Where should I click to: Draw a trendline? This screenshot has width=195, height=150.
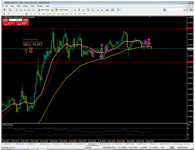point(22,14)
